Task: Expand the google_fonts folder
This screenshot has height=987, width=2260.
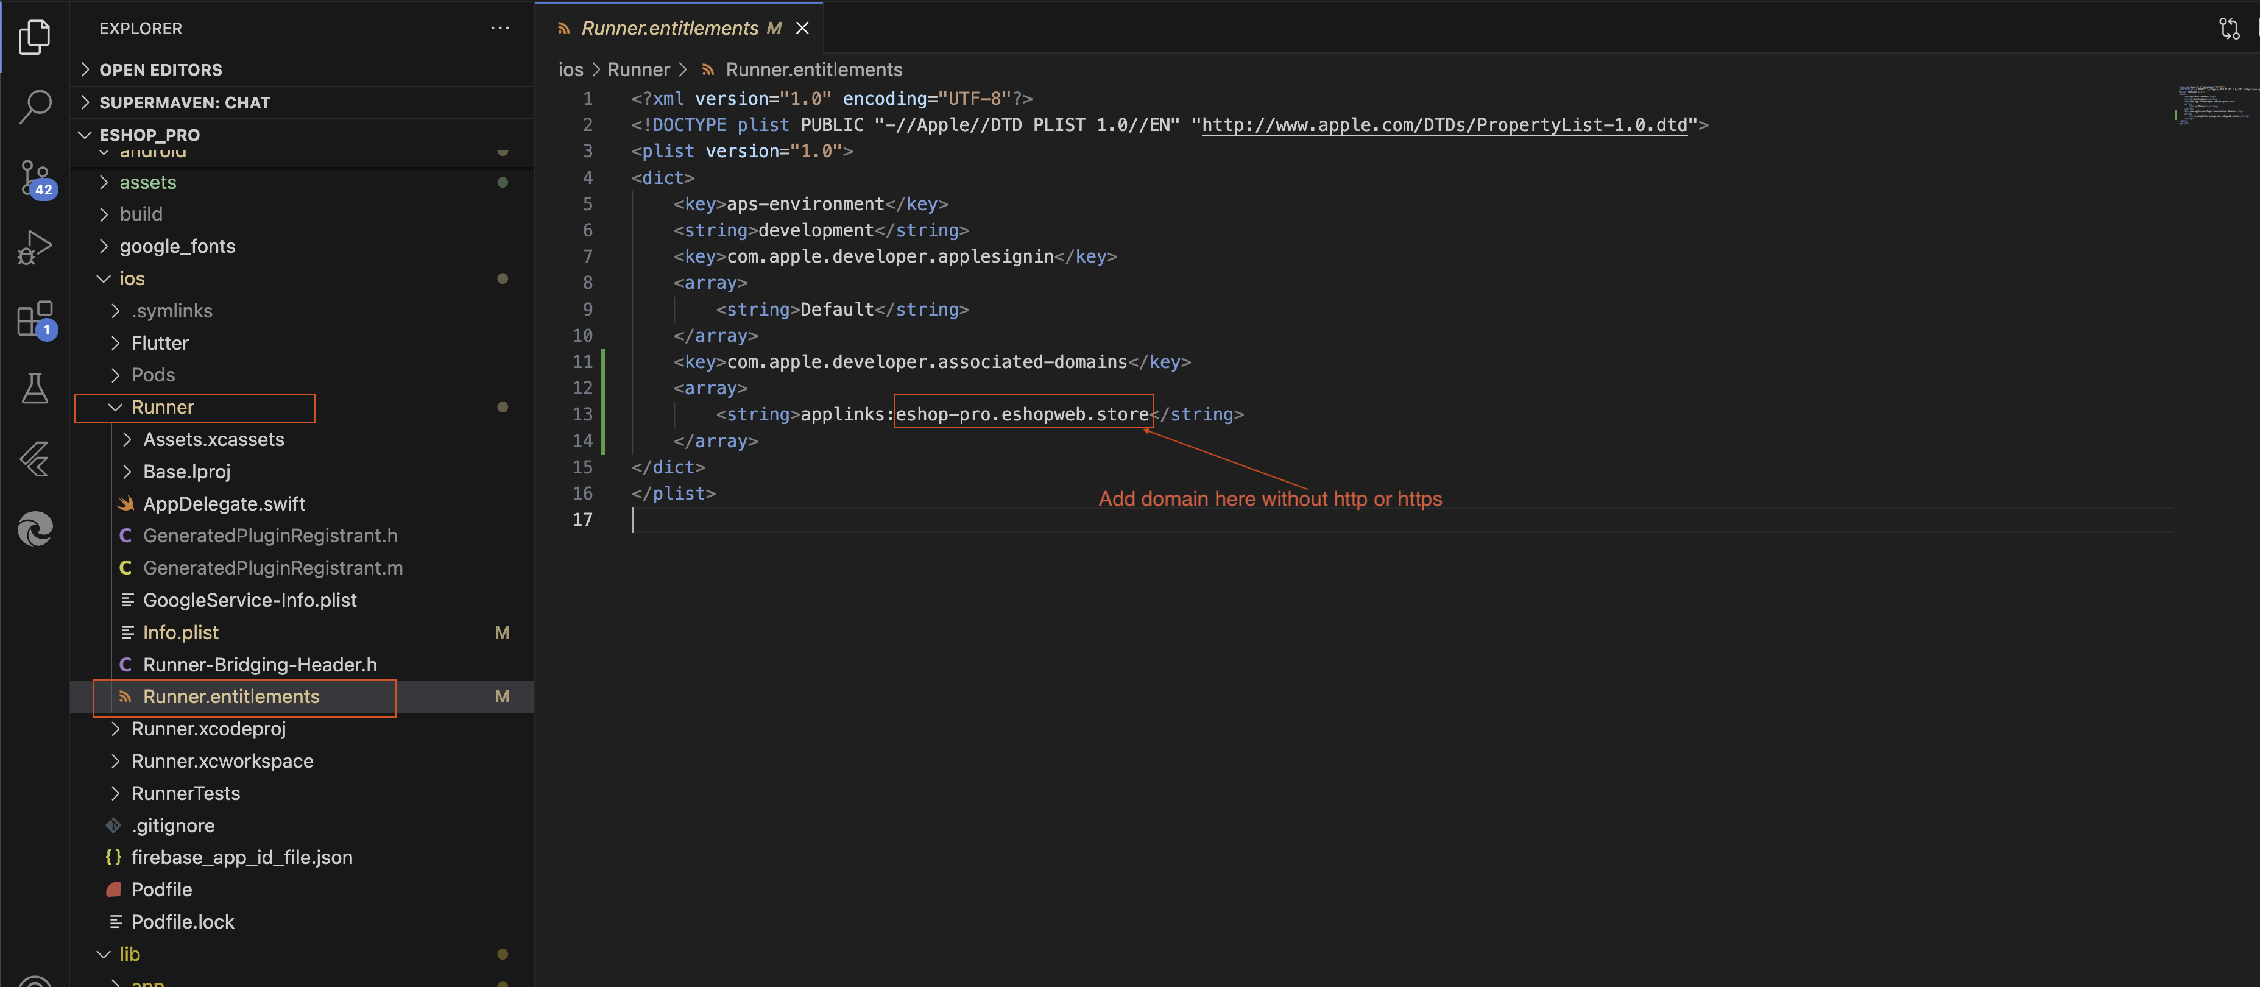Action: [x=302, y=247]
